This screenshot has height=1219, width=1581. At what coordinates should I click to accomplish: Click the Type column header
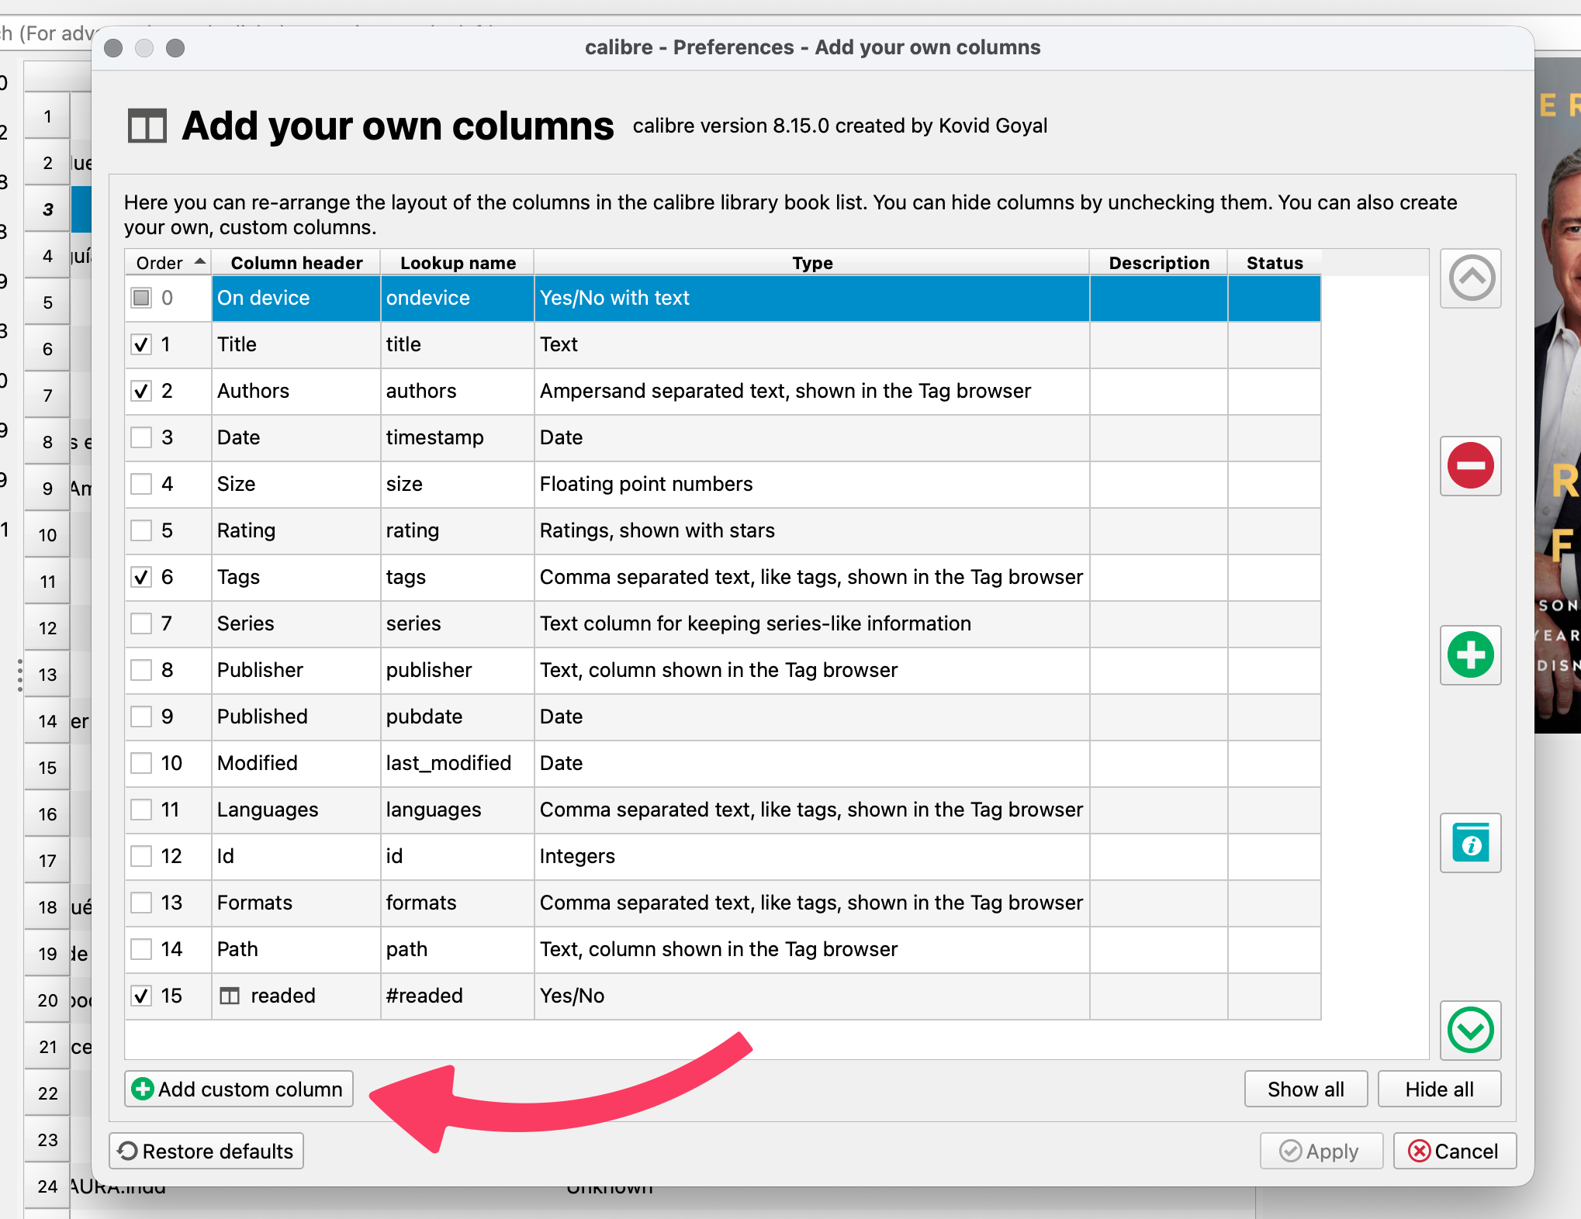coord(811,263)
